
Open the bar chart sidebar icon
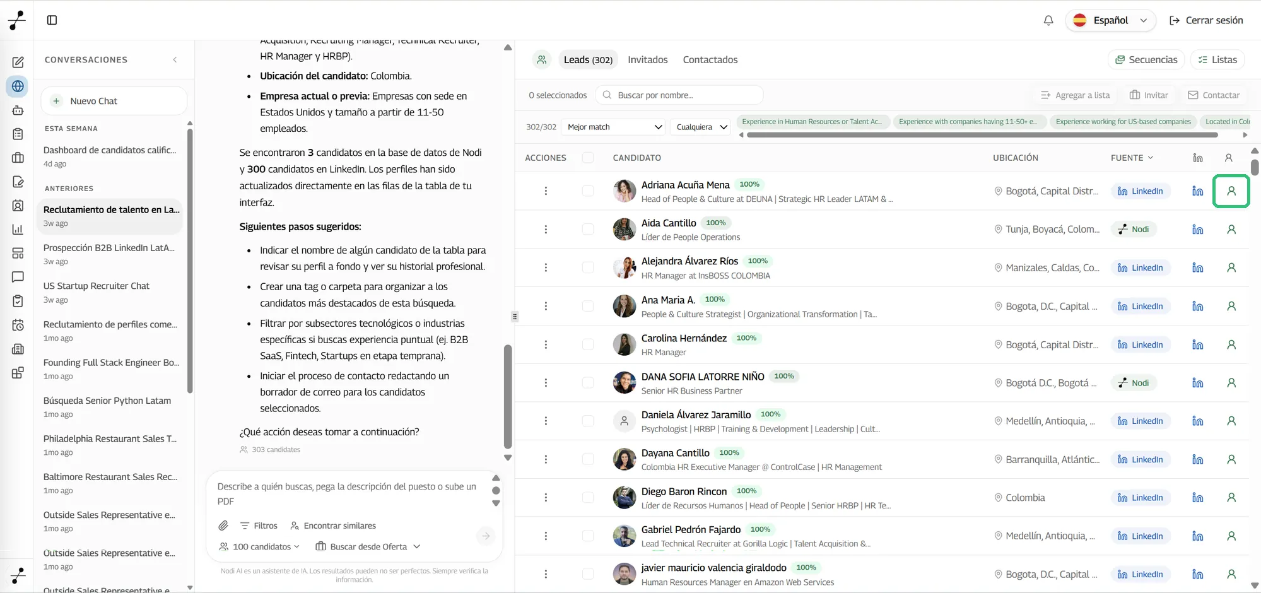18,230
